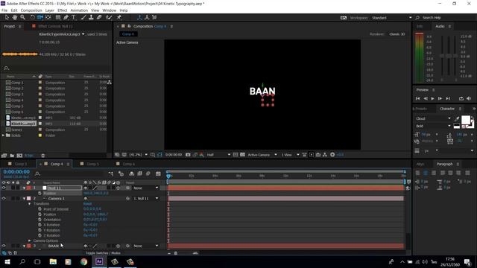Select the Hand tool
The width and height of the screenshot is (477, 268).
(15, 18)
